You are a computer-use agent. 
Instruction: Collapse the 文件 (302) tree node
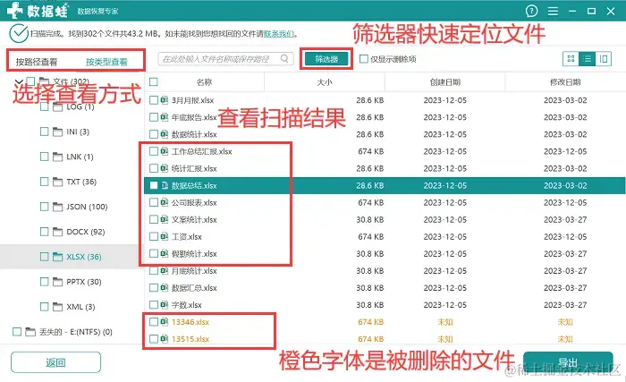19,81
